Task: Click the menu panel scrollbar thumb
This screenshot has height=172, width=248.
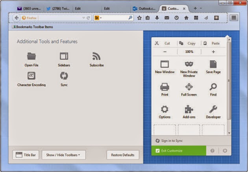Action: point(229,81)
